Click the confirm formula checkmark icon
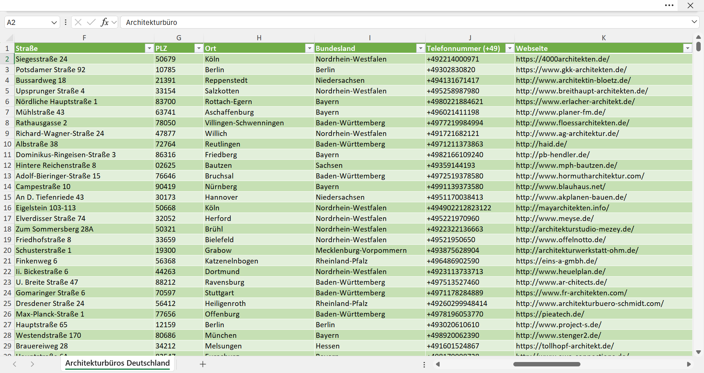Screen dimensions: 704x373 point(91,22)
